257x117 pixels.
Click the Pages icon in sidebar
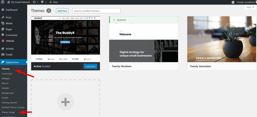coord(3,29)
